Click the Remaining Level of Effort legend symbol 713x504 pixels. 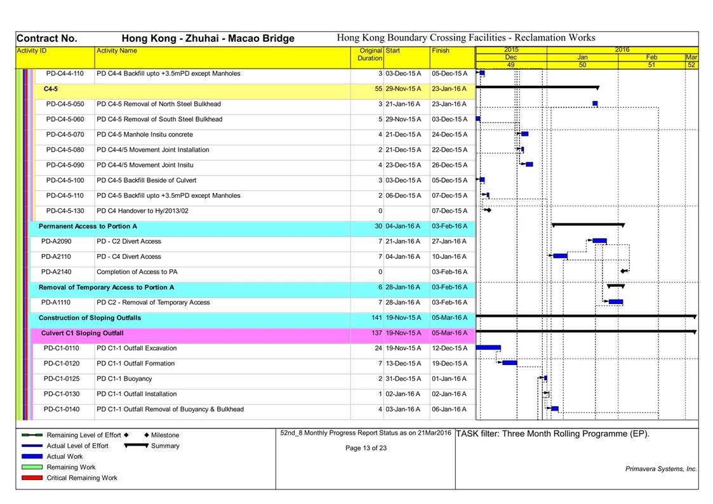pos(32,435)
